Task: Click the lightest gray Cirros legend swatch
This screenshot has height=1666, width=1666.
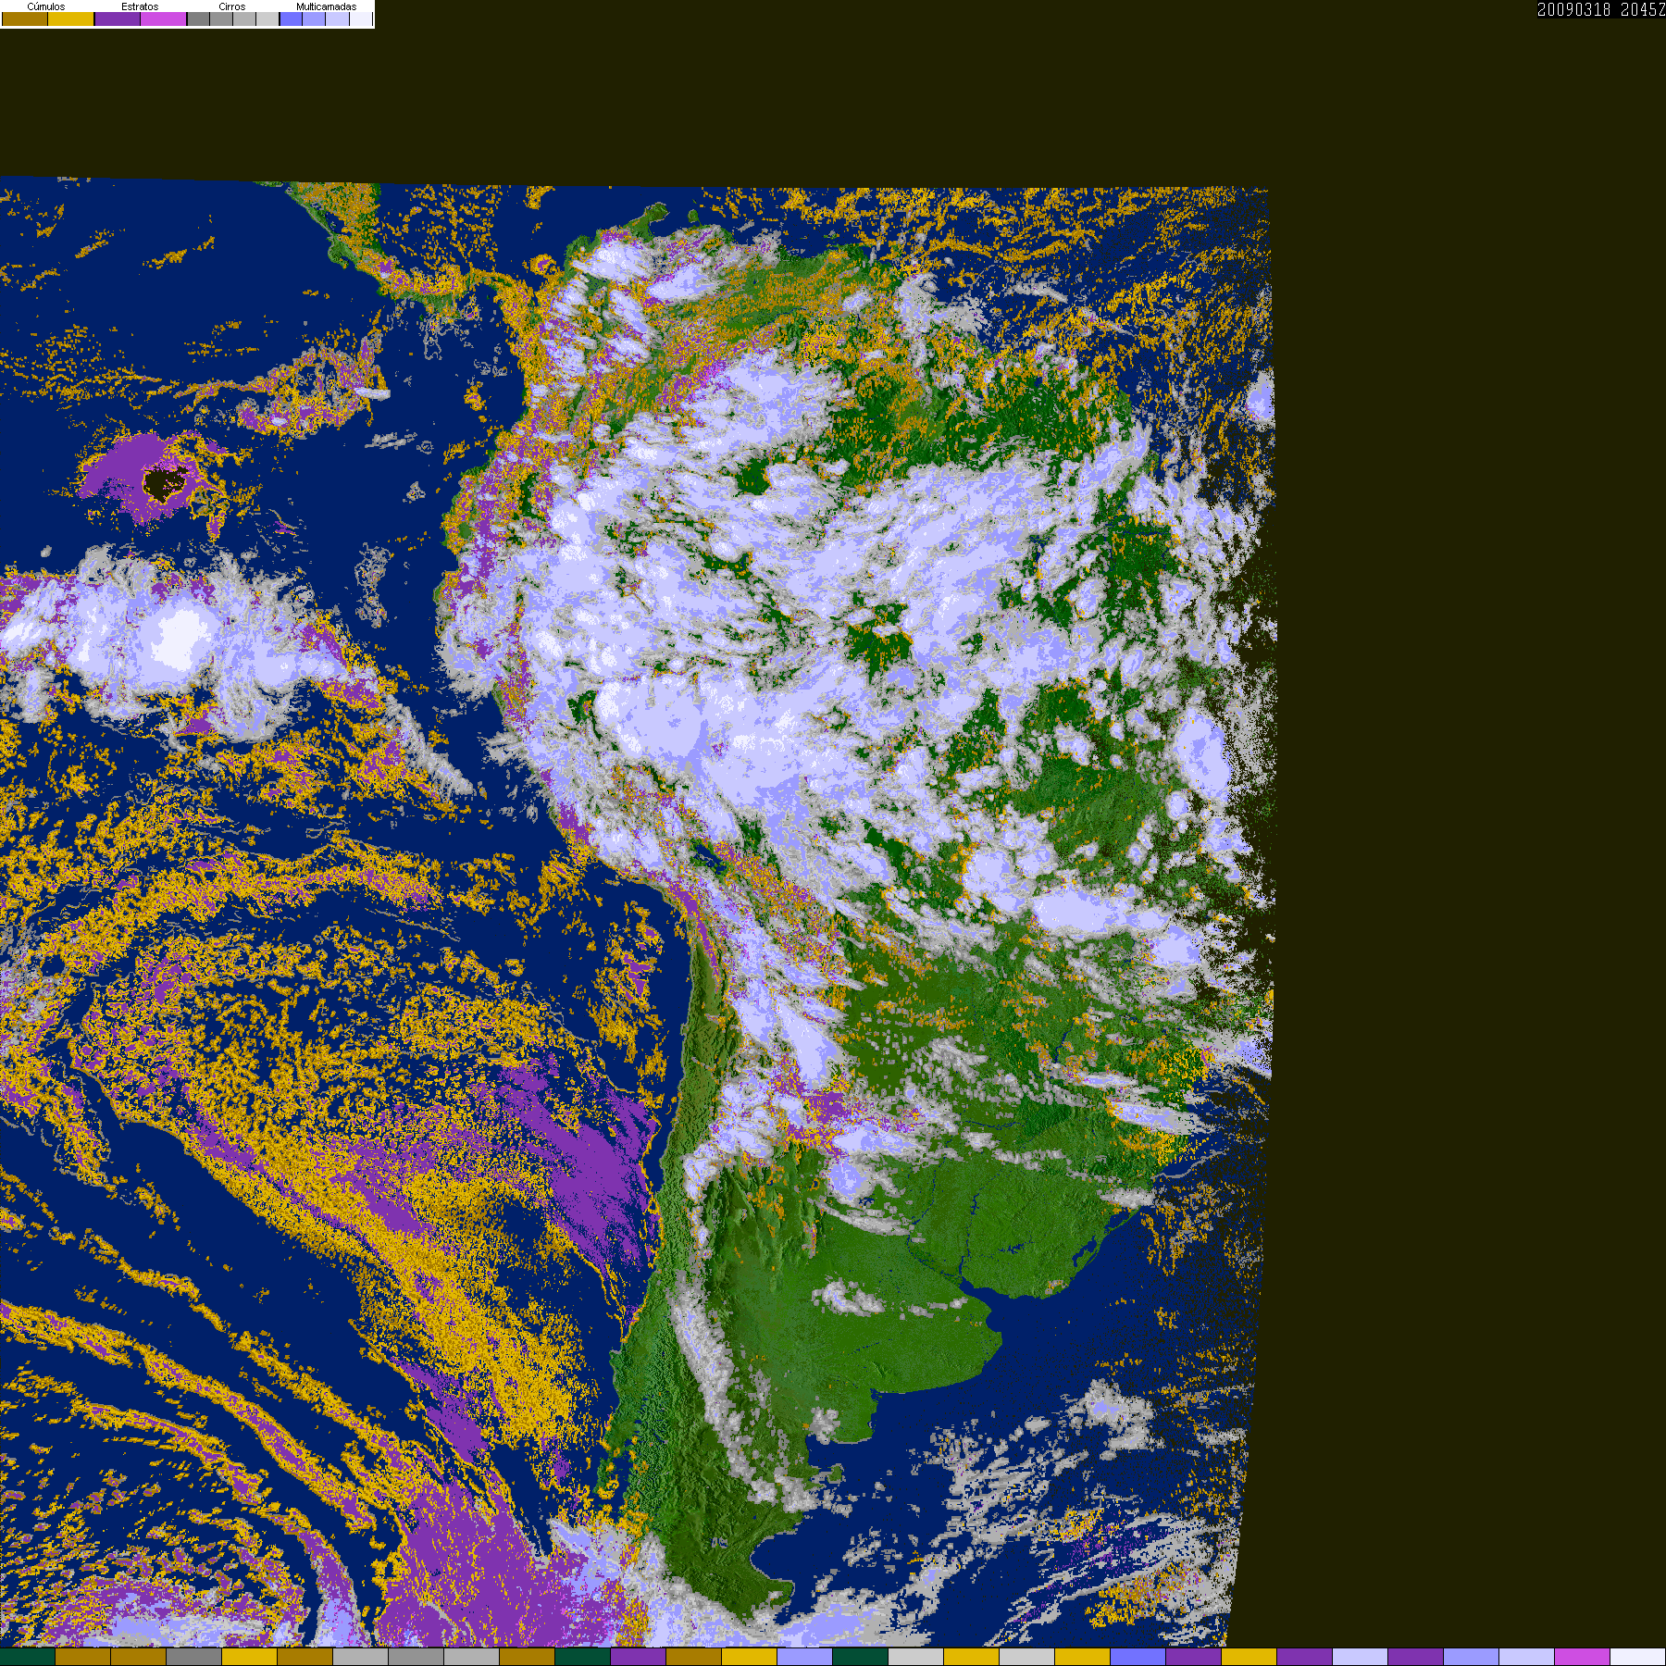Action: [x=267, y=19]
